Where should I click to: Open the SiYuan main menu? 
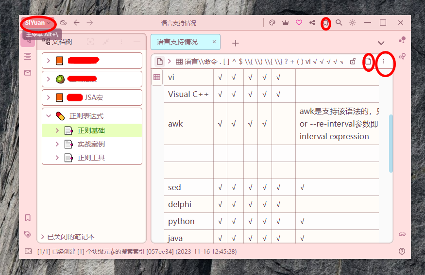click(x=38, y=23)
